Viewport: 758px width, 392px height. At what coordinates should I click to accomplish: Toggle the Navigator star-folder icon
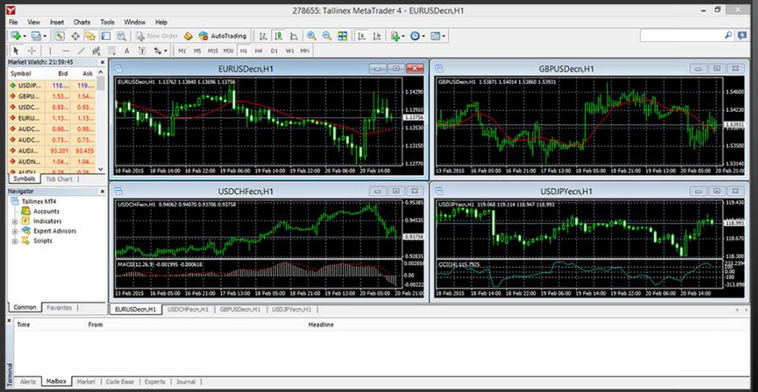[90, 36]
